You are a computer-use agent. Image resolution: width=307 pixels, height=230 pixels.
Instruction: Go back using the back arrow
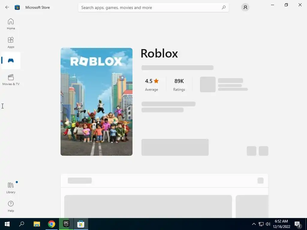click(7, 7)
